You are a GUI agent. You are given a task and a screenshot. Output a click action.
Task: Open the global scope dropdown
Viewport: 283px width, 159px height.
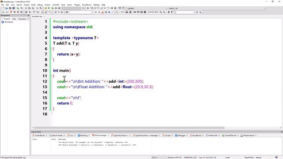pyautogui.click(x=147, y=8)
